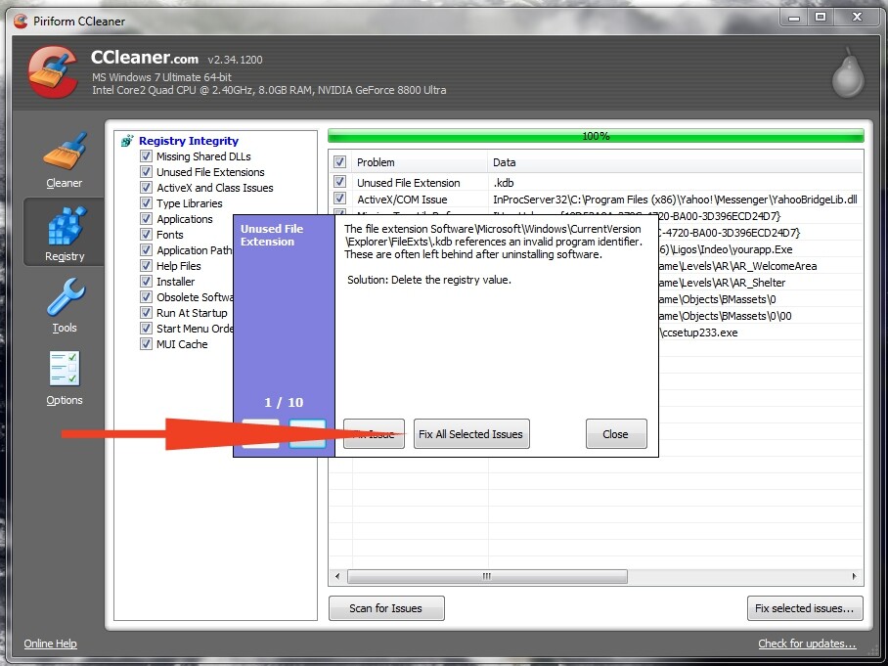Viewport: 888px width, 666px height.
Task: Toggle ActiveX and Class Issues checkbox
Action: click(x=146, y=188)
